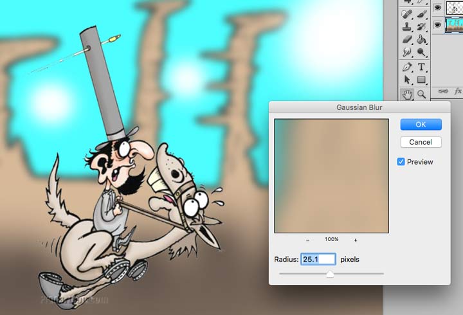Select the Pen tool
463x315 pixels.
click(x=406, y=67)
